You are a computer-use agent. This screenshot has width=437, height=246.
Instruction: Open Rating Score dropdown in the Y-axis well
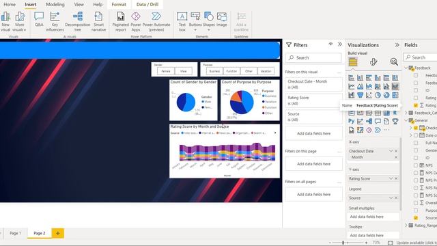[391, 178]
